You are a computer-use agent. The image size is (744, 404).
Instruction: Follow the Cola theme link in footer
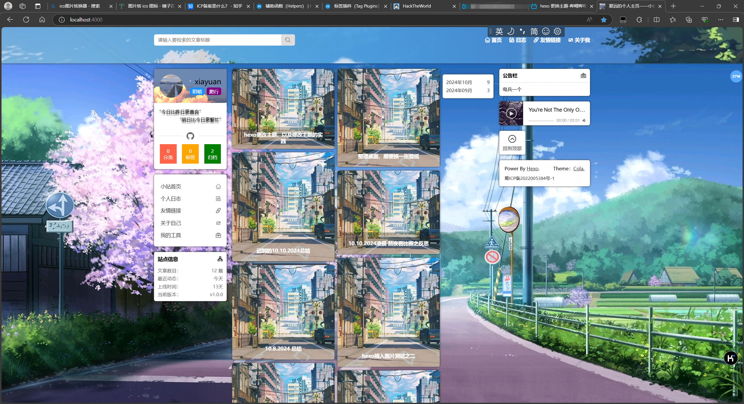pyautogui.click(x=579, y=169)
